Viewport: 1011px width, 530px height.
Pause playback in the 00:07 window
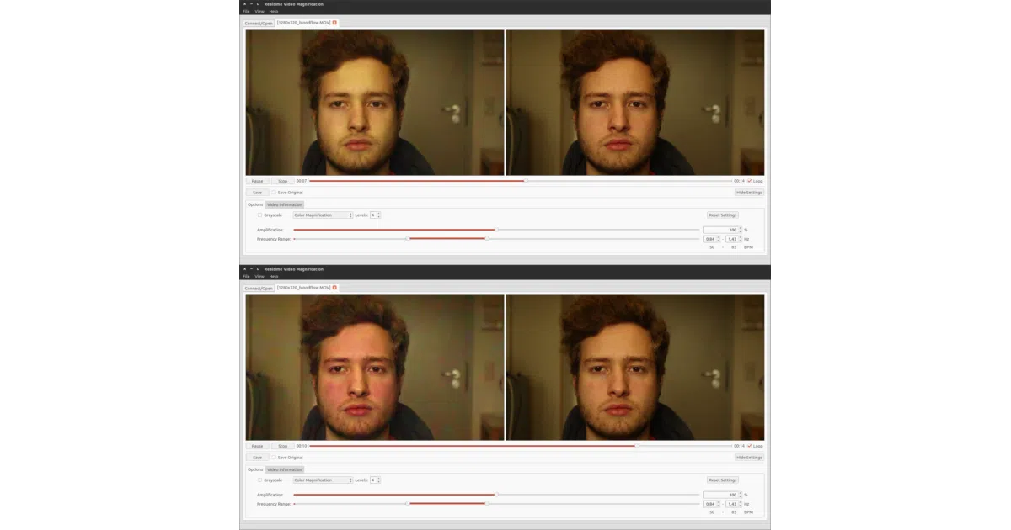pyautogui.click(x=257, y=181)
